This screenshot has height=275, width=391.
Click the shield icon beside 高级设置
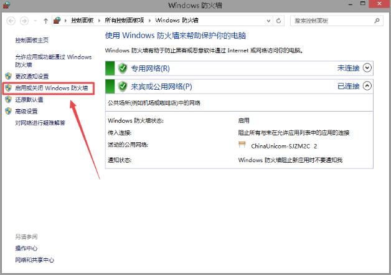8,111
